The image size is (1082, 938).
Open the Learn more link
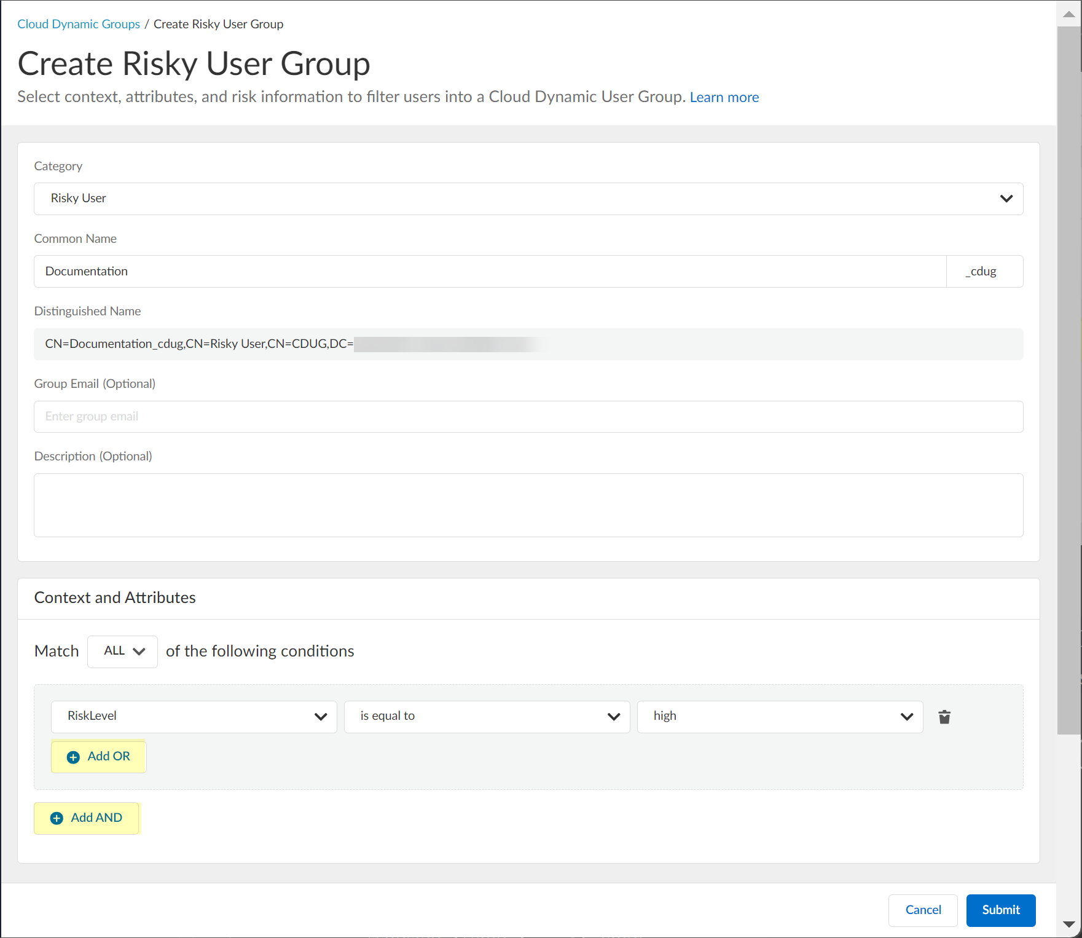(x=724, y=97)
